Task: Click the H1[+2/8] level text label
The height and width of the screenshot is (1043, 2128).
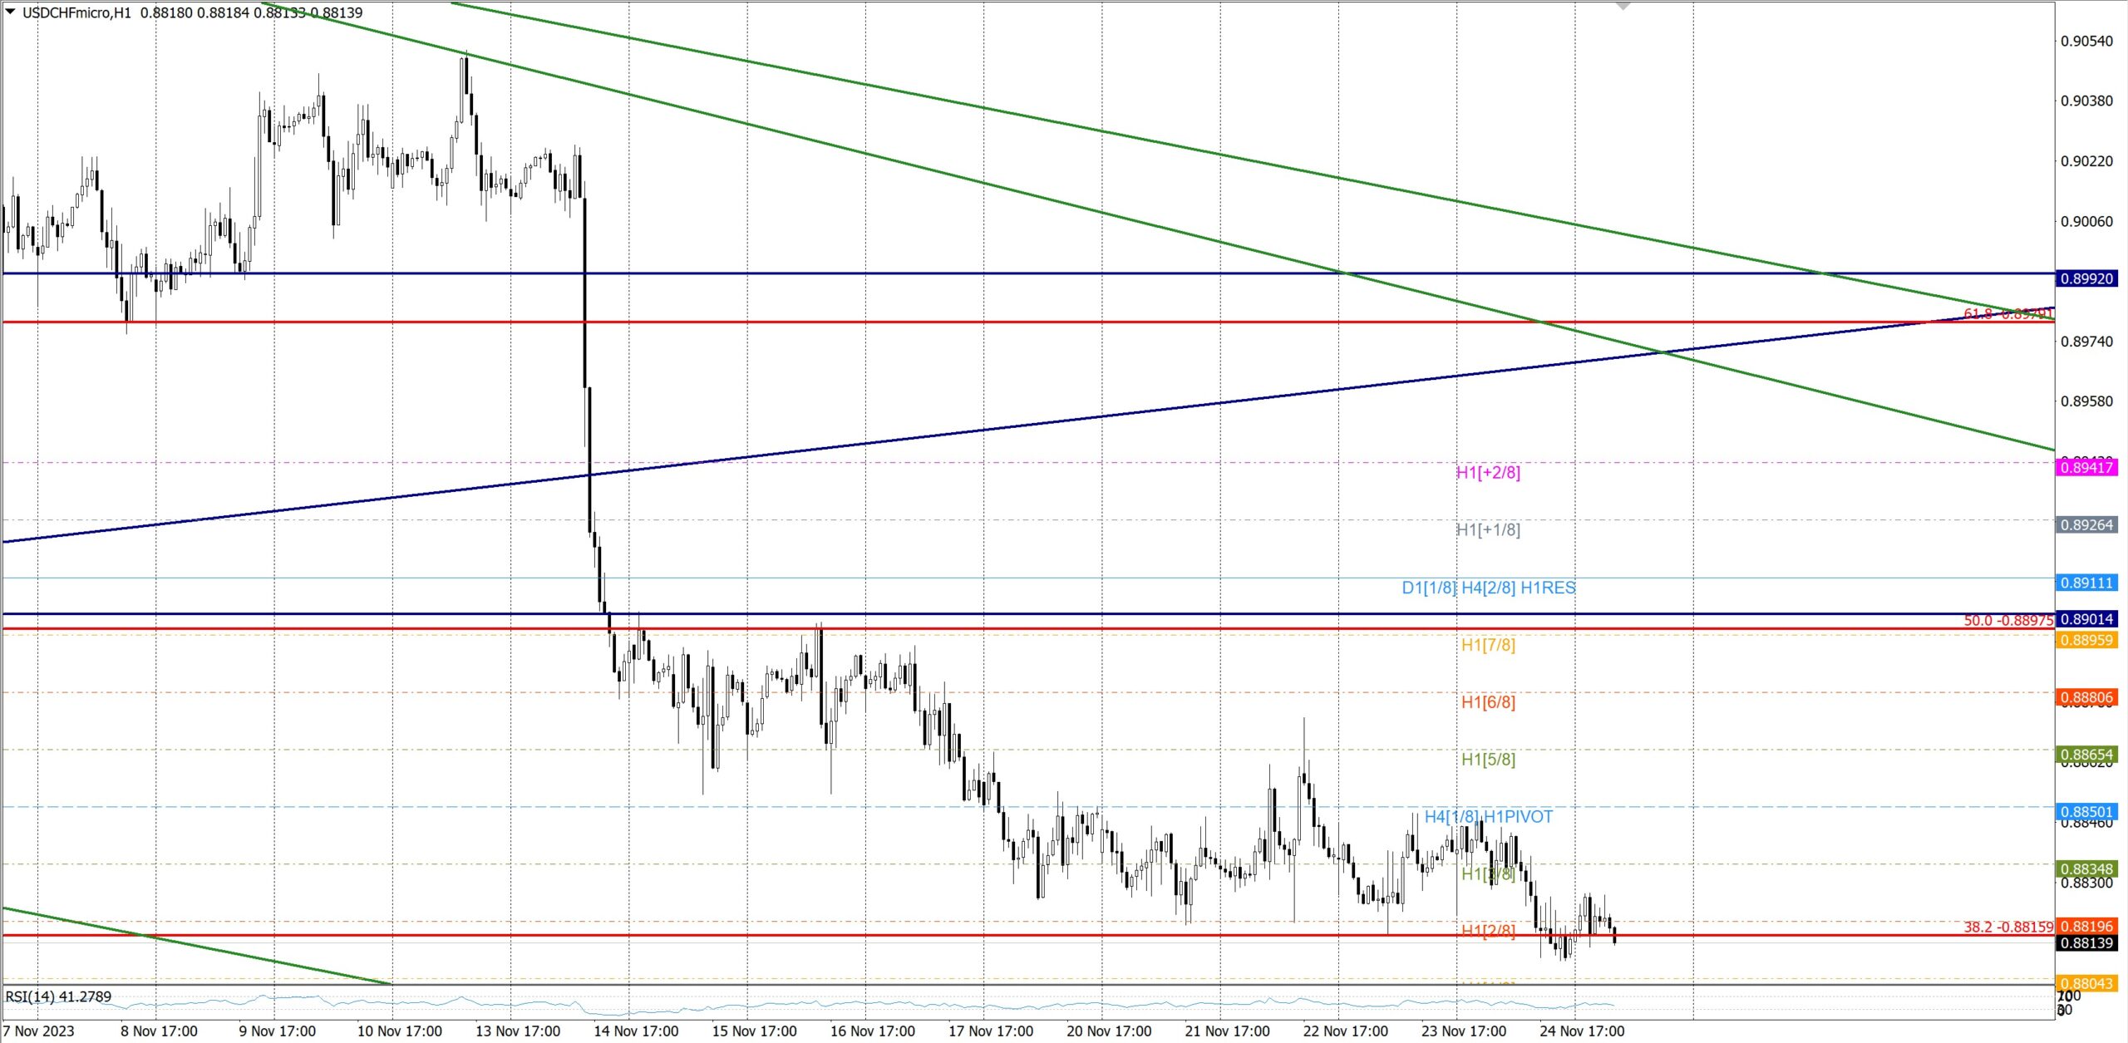Action: pos(1487,473)
